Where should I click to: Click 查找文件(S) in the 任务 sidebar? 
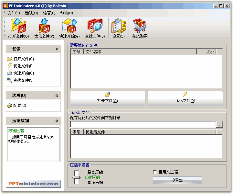[21, 80]
